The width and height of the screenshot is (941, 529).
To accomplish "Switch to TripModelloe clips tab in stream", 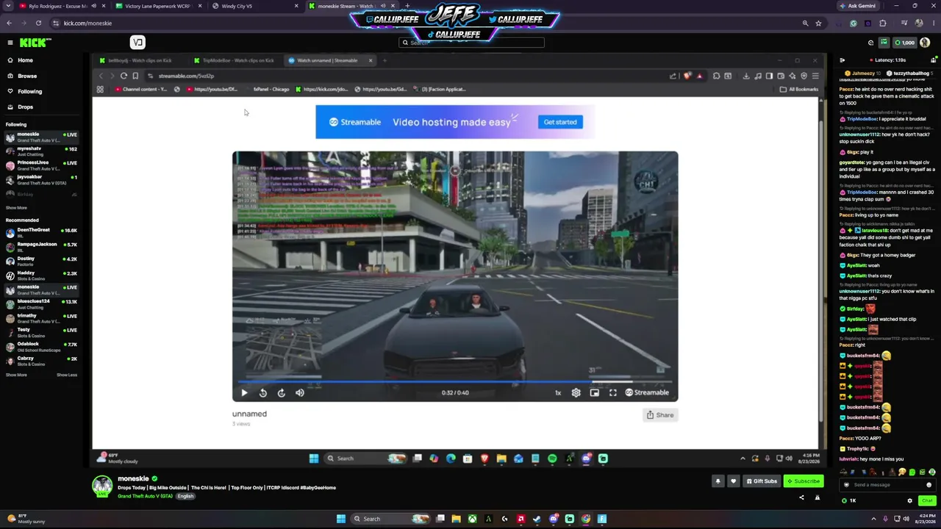I will (x=237, y=60).
